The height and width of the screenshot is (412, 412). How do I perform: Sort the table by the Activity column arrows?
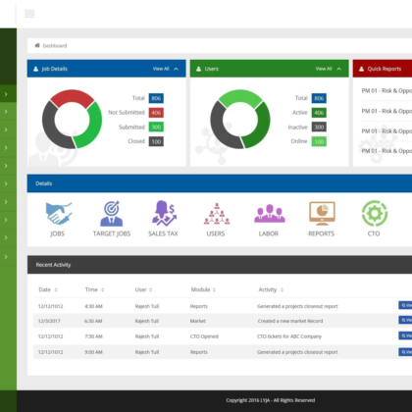click(282, 290)
